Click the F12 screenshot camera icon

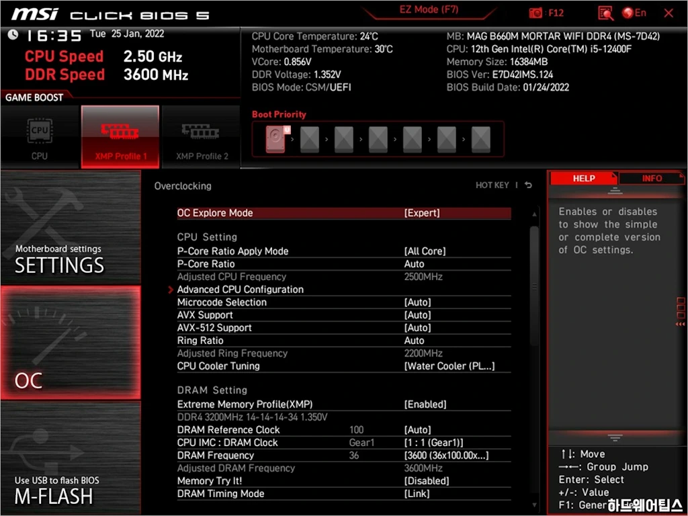536,13
